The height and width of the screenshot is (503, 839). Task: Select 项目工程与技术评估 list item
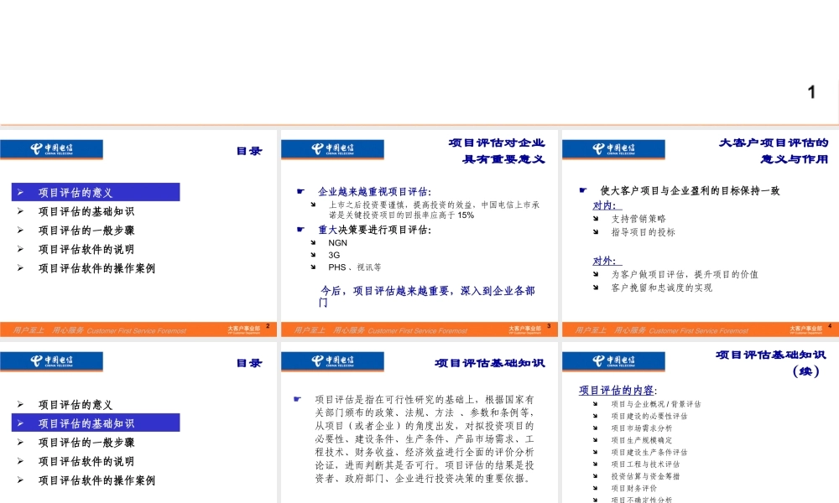click(645, 464)
